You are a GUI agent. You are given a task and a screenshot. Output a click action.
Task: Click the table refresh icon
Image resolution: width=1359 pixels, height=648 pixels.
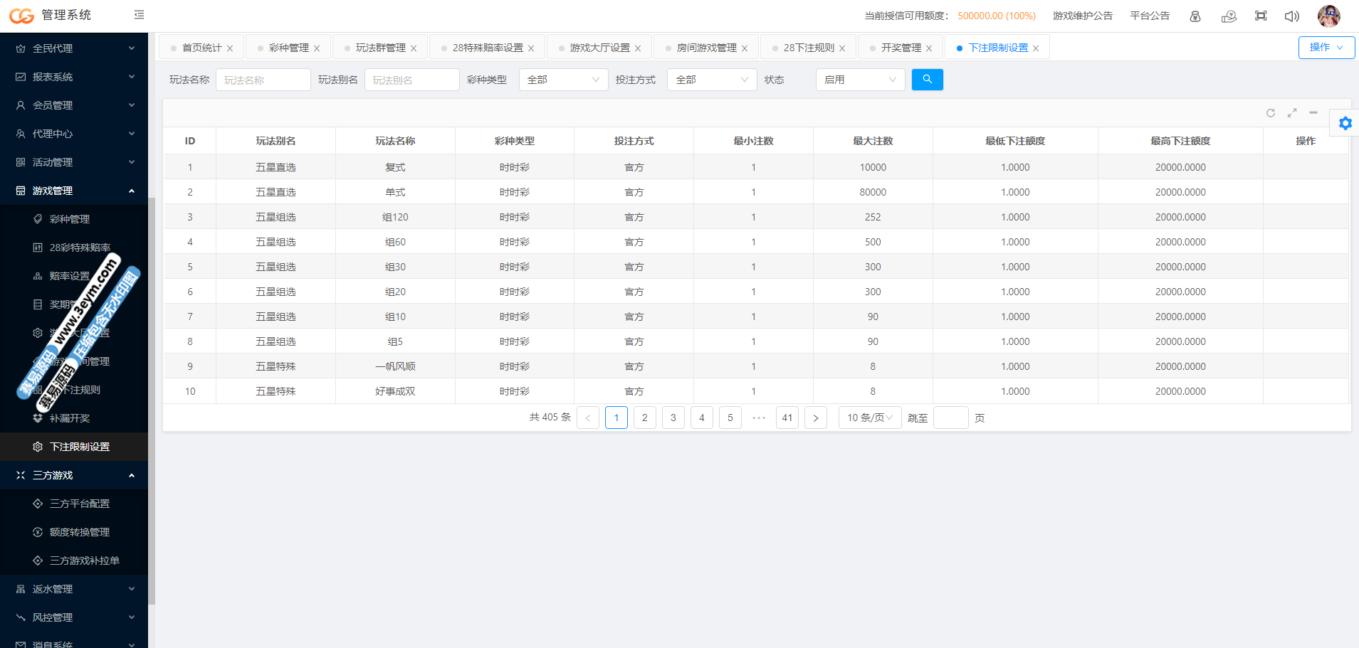coord(1271,113)
